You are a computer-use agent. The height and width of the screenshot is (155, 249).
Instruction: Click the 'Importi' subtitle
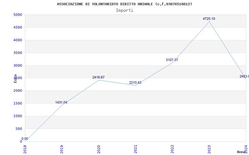125,11
